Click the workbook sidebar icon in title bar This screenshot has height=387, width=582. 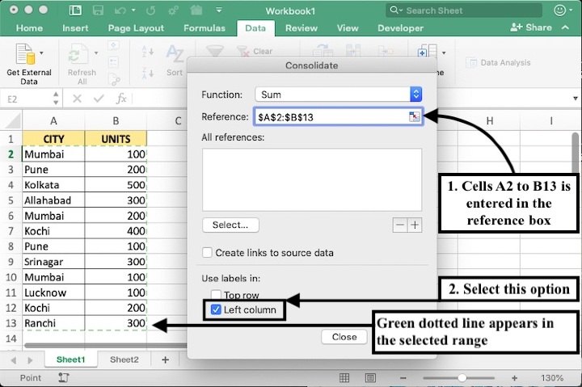pyautogui.click(x=75, y=11)
